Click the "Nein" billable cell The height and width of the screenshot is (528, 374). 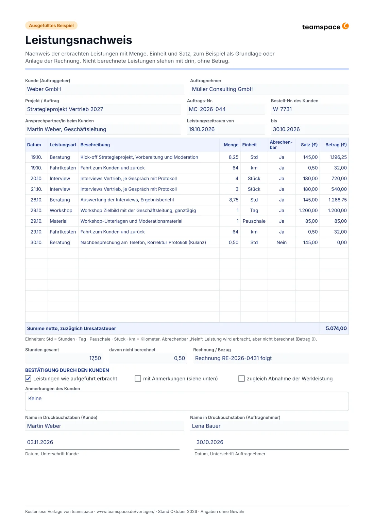tap(282, 243)
